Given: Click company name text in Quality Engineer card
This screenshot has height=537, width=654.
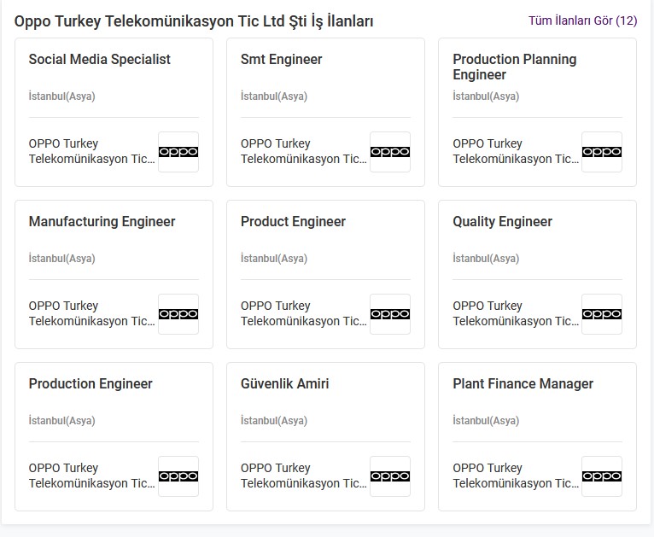Looking at the screenshot, I should point(515,313).
